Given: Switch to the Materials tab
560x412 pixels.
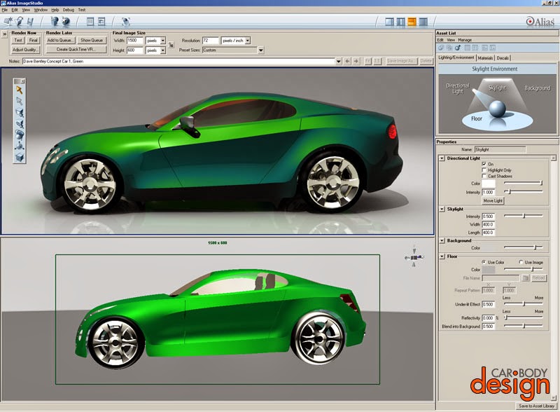Looking at the screenshot, I should 485,57.
